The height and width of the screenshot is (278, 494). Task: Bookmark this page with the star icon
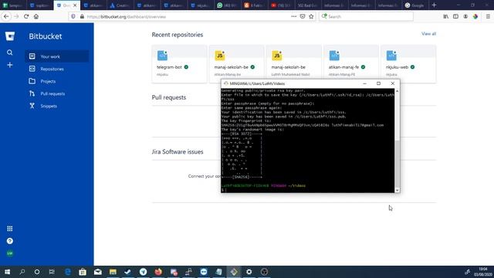311,16
